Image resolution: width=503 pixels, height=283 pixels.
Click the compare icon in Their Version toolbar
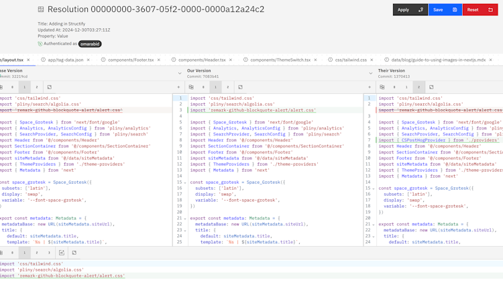pos(382,87)
